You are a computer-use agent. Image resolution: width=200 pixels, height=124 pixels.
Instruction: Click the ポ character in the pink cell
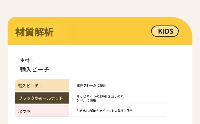coord(20,111)
